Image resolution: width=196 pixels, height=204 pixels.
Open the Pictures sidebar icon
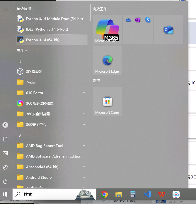point(5,153)
